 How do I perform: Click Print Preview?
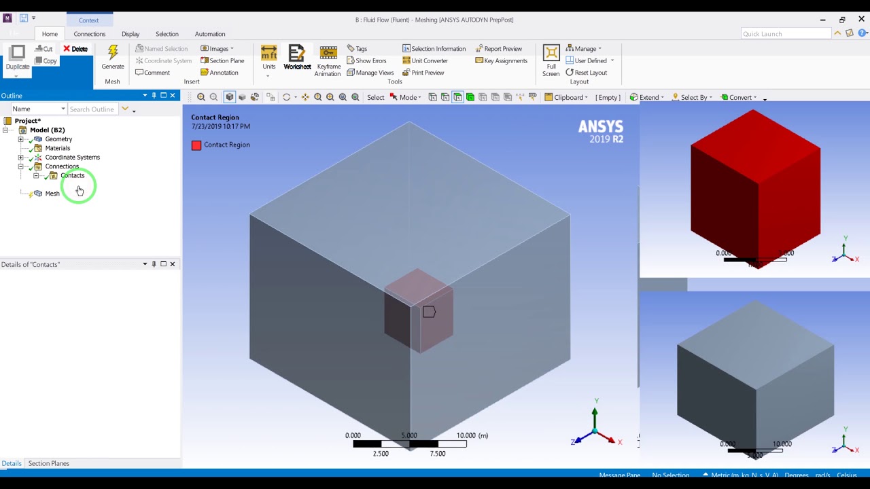tap(423, 73)
